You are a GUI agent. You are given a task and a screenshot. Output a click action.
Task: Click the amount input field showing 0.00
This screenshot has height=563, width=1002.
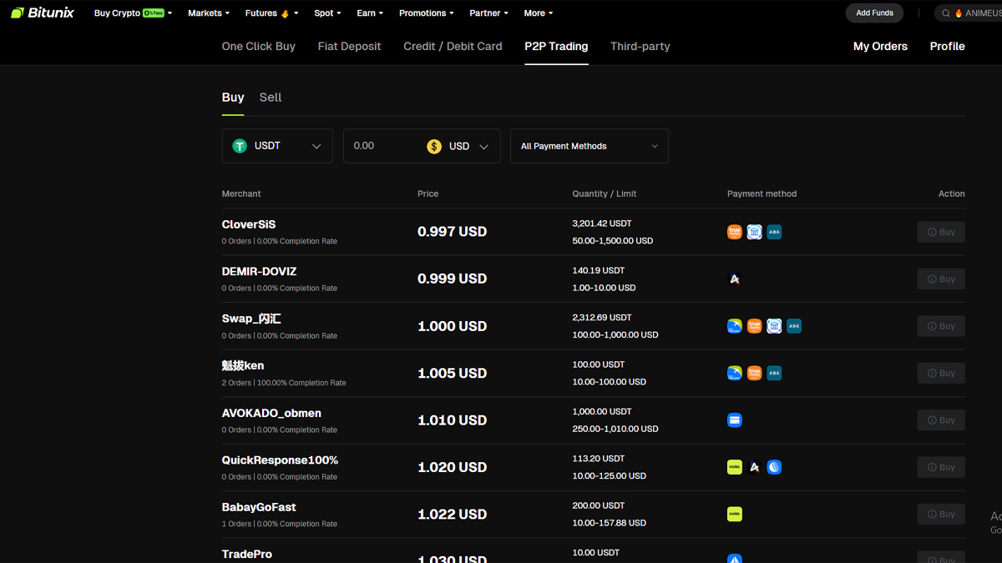[384, 146]
